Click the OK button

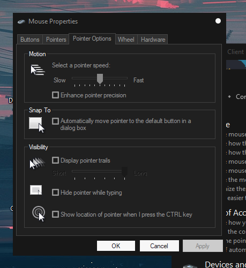pyautogui.click(x=116, y=246)
